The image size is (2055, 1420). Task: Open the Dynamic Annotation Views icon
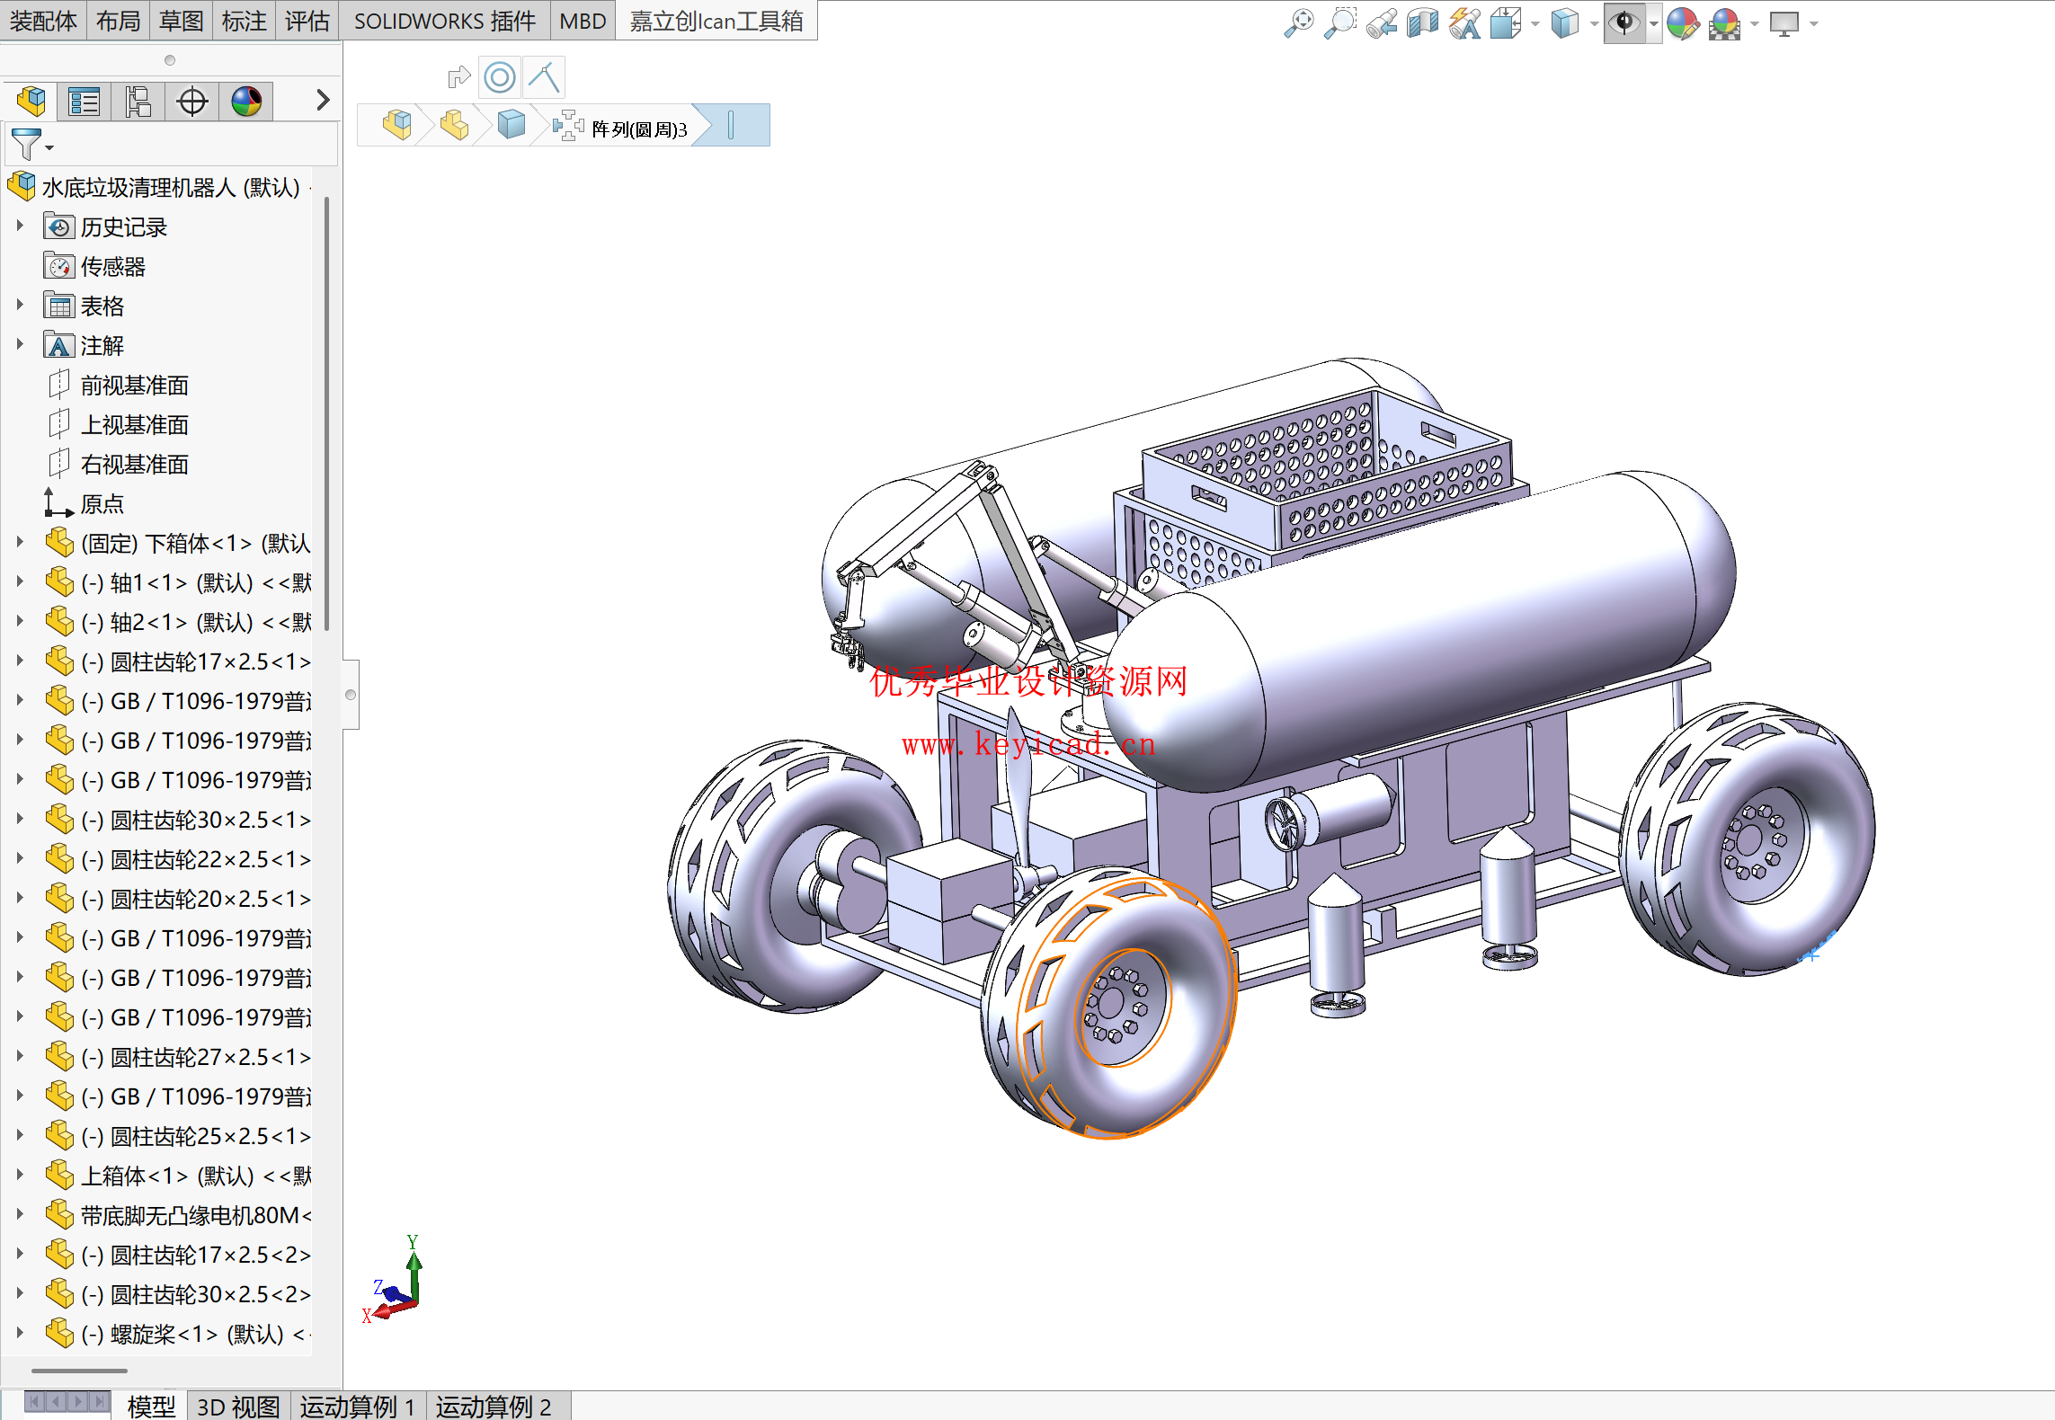1465,23
